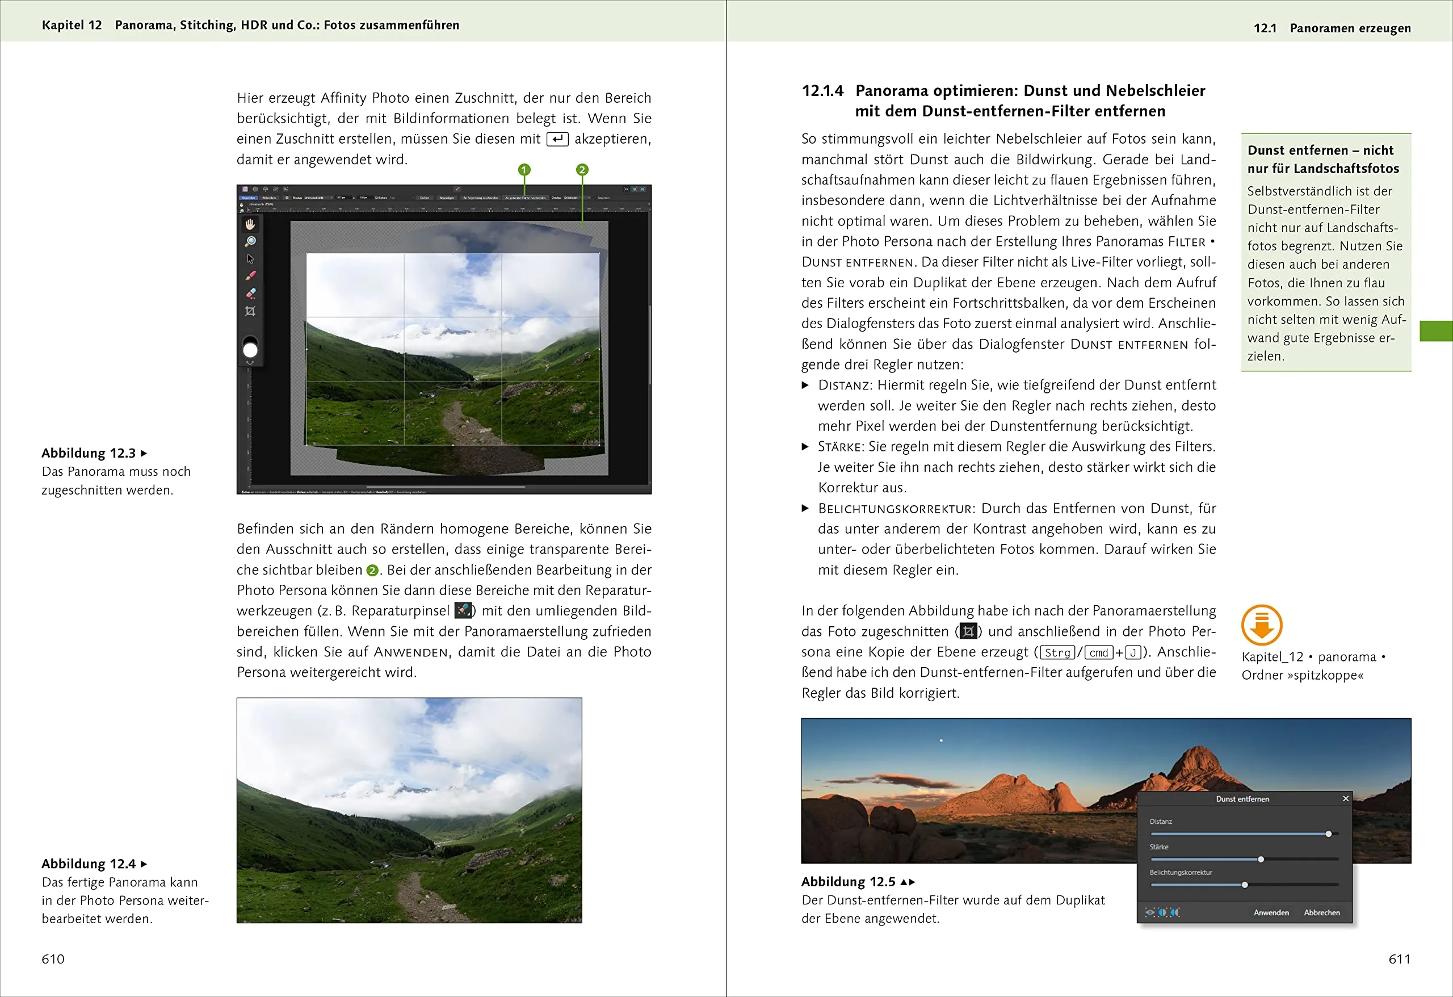Toggle mirror-view icon in Dunst entfernen dialog
The image size is (1453, 997).
1175,912
